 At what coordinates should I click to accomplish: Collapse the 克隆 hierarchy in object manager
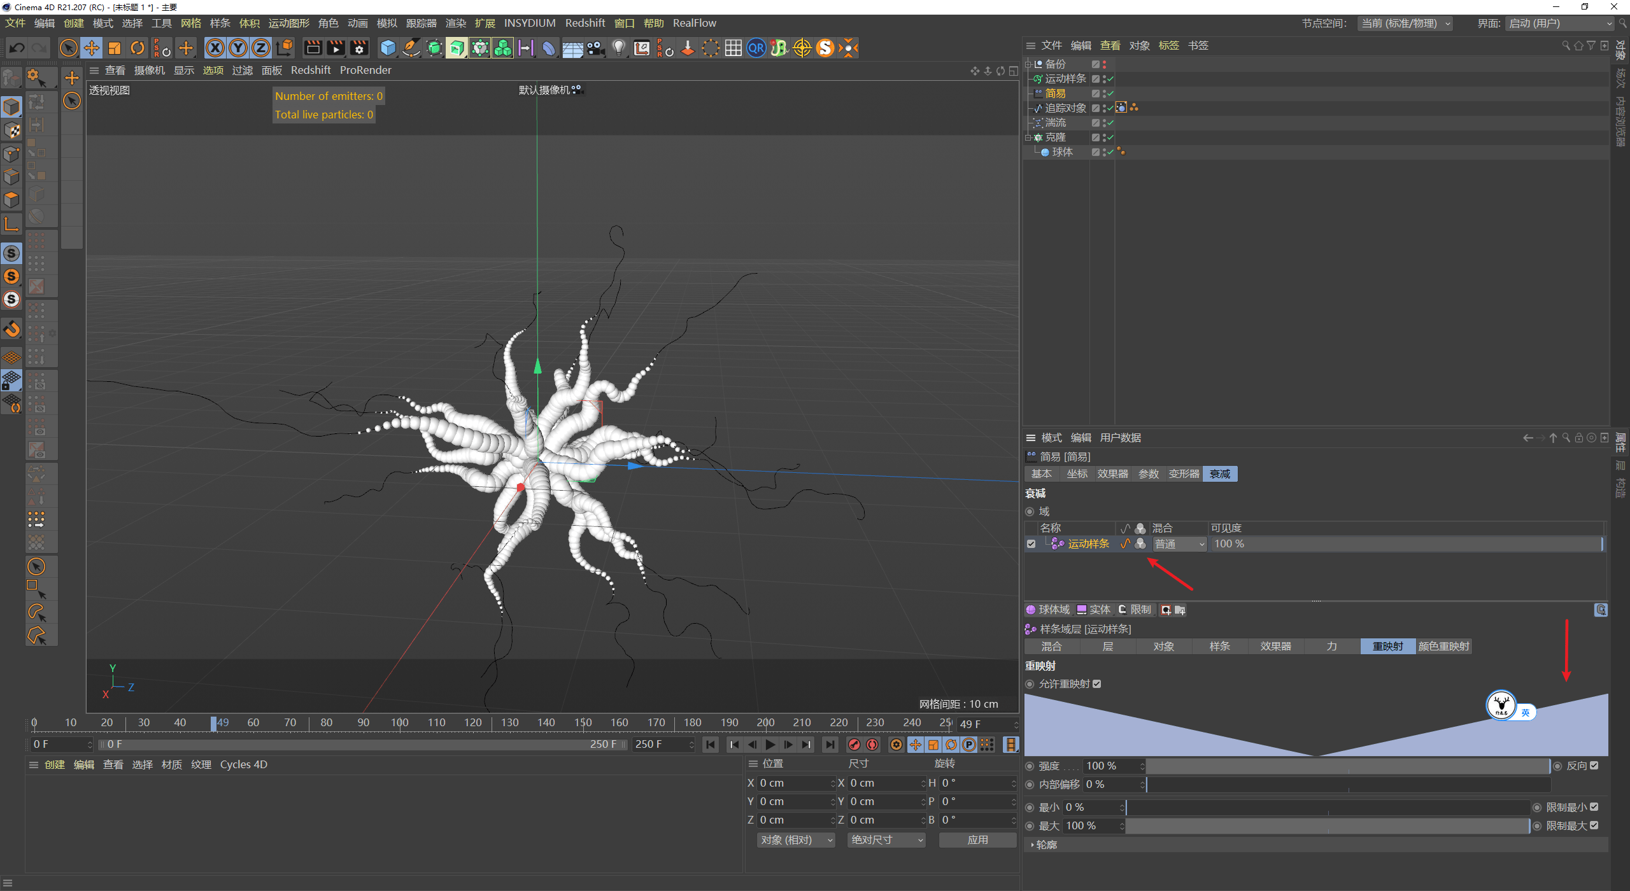click(x=1029, y=137)
